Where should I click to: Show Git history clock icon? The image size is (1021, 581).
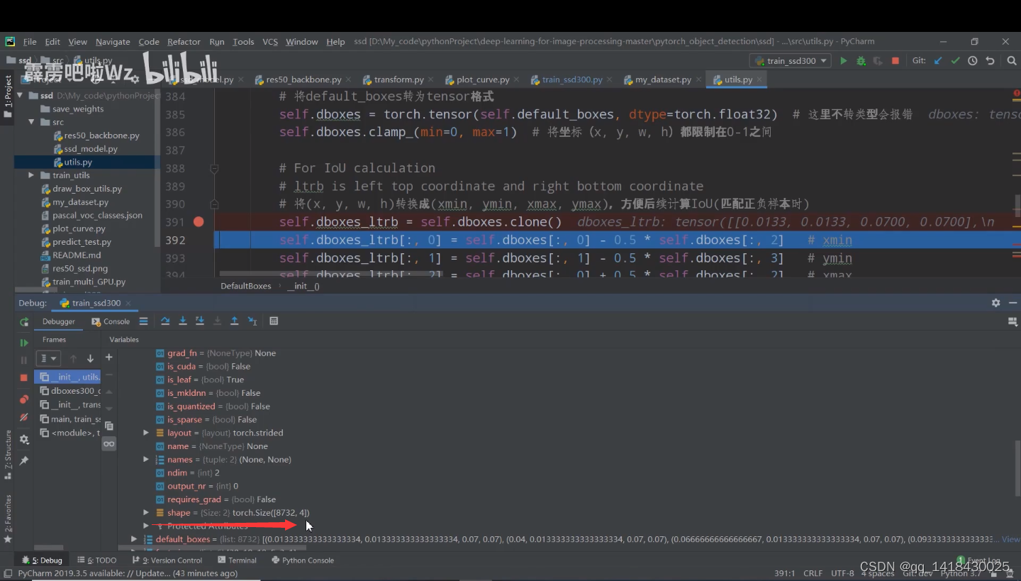(973, 61)
